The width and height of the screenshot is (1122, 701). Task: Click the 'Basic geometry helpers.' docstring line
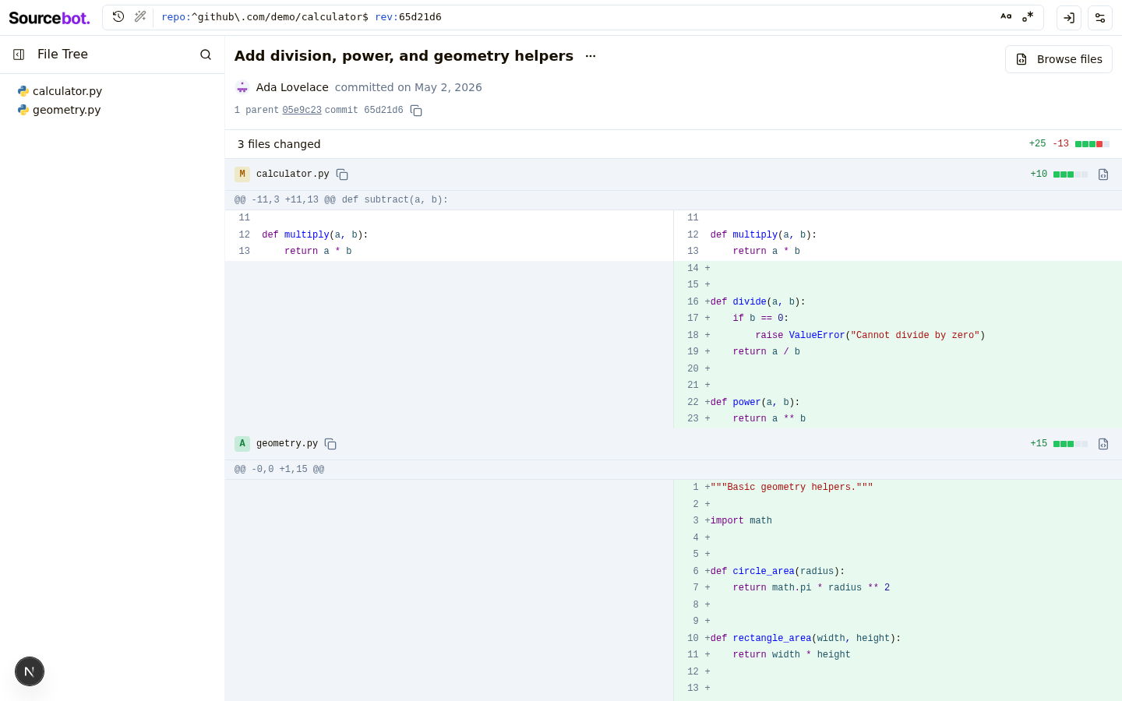(898, 488)
